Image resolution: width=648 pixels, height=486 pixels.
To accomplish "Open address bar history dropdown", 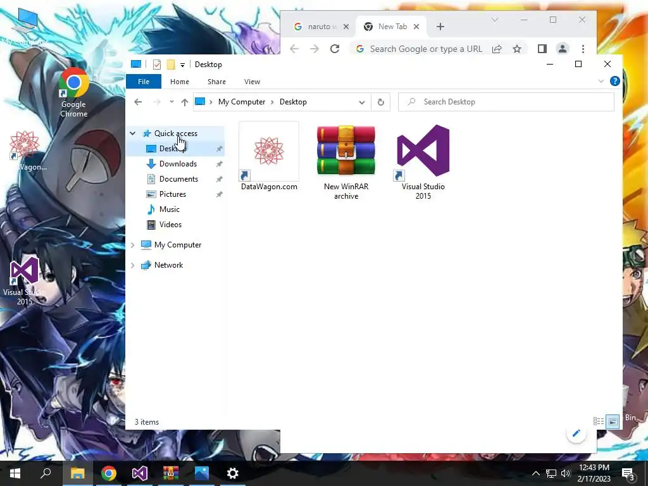I will (x=361, y=102).
